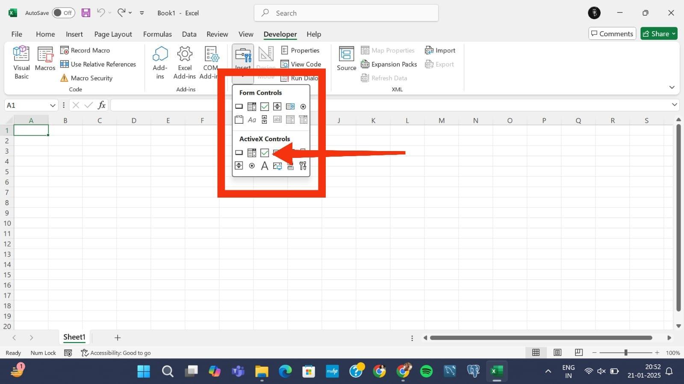
Task: Open Macro Security settings
Action: [86, 78]
